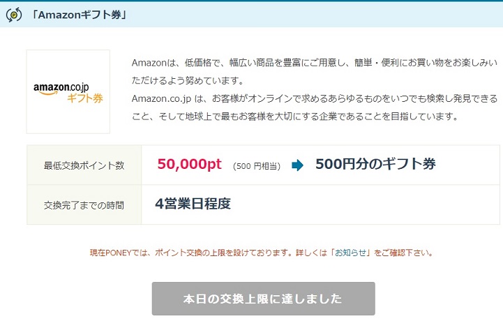Click the red 50,000pt value
Screen dimensions: 503x321
coord(189,165)
